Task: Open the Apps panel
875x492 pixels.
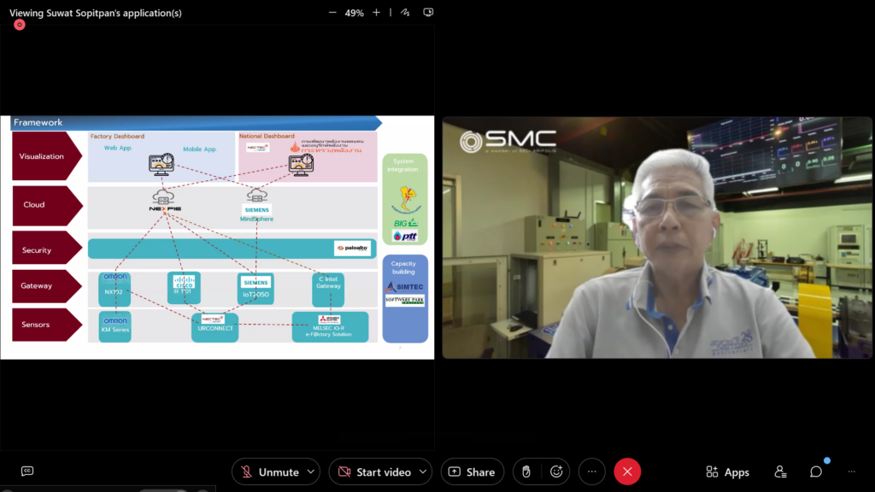Action: (x=727, y=471)
